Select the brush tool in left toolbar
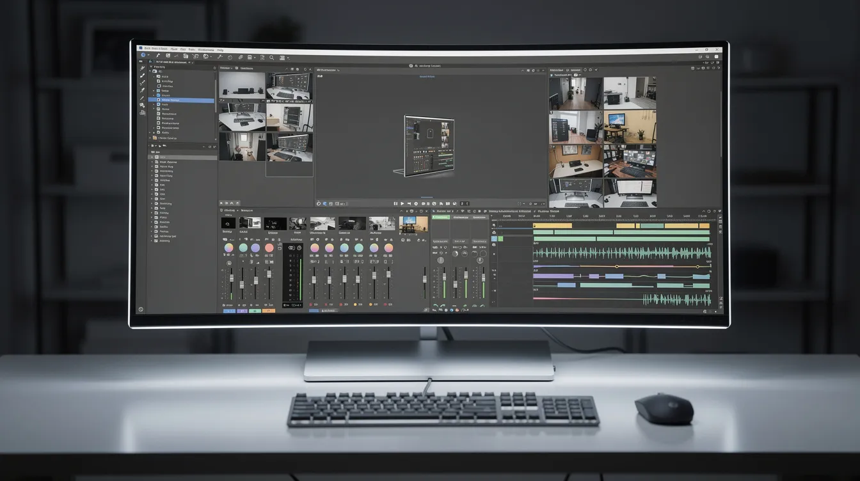Image resolution: width=860 pixels, height=481 pixels. (x=142, y=75)
